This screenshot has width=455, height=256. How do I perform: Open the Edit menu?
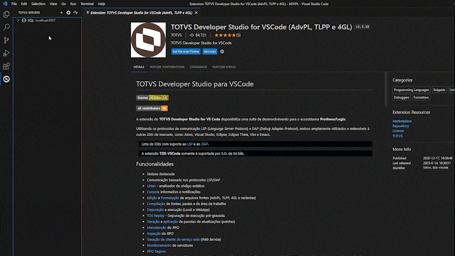click(24, 4)
